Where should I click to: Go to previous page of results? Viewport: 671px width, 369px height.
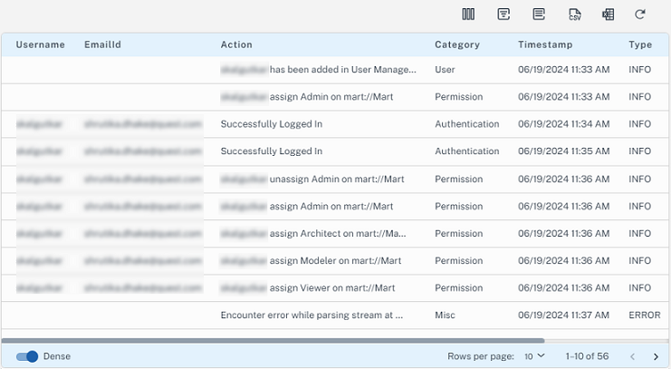(x=632, y=356)
